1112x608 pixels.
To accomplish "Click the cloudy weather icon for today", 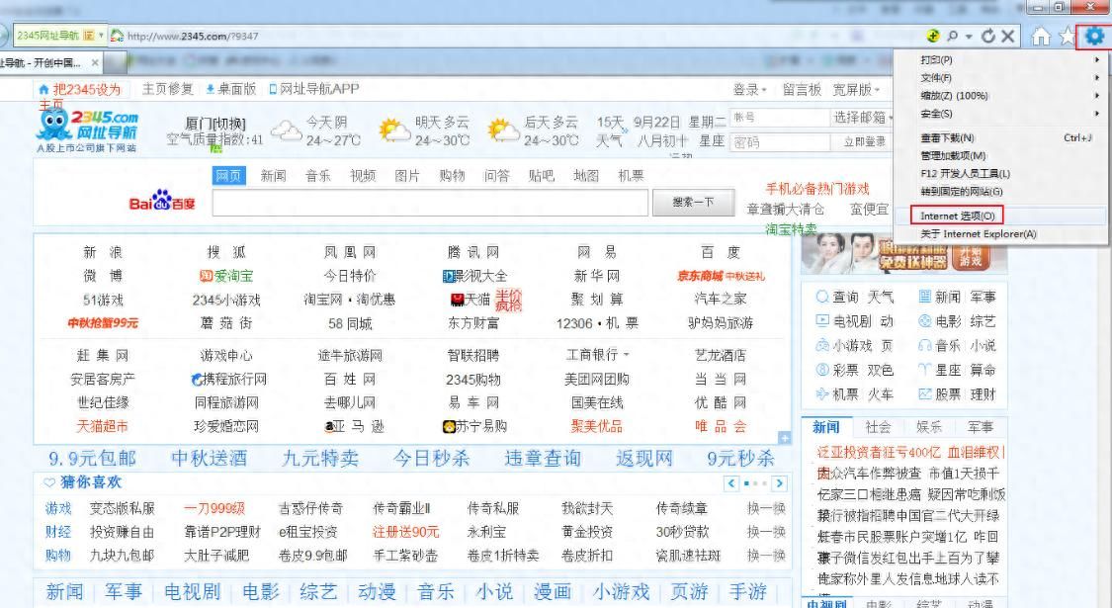I will tap(287, 130).
